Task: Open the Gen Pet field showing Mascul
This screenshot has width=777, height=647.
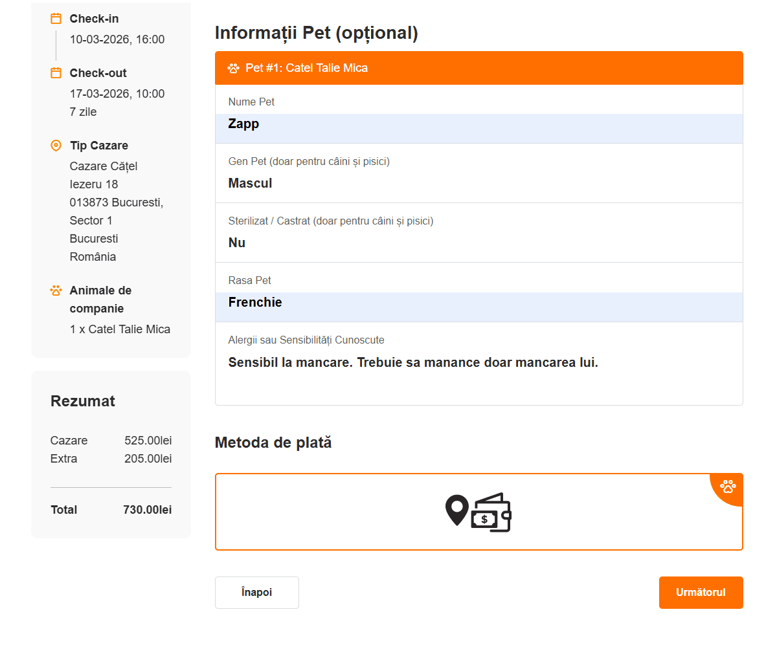Action: [x=479, y=183]
